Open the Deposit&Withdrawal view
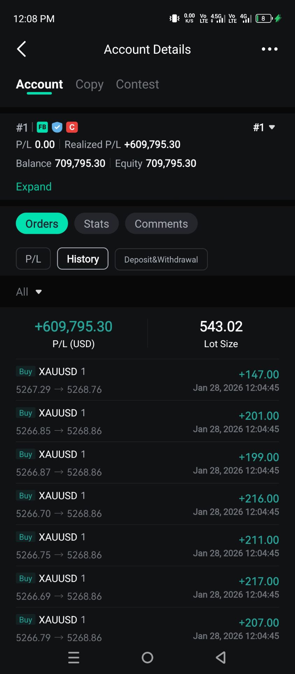The width and height of the screenshot is (295, 674). 161,259
